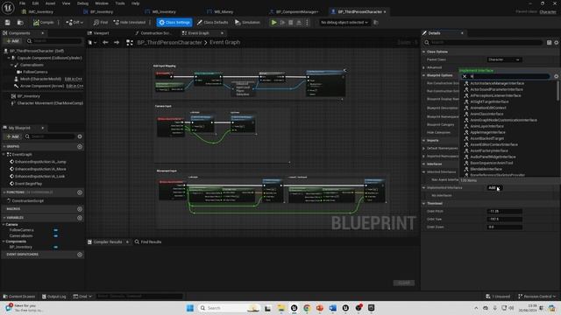Toggle BP_Inventory variable visibility
The height and width of the screenshot is (315, 561).
(x=56, y=247)
